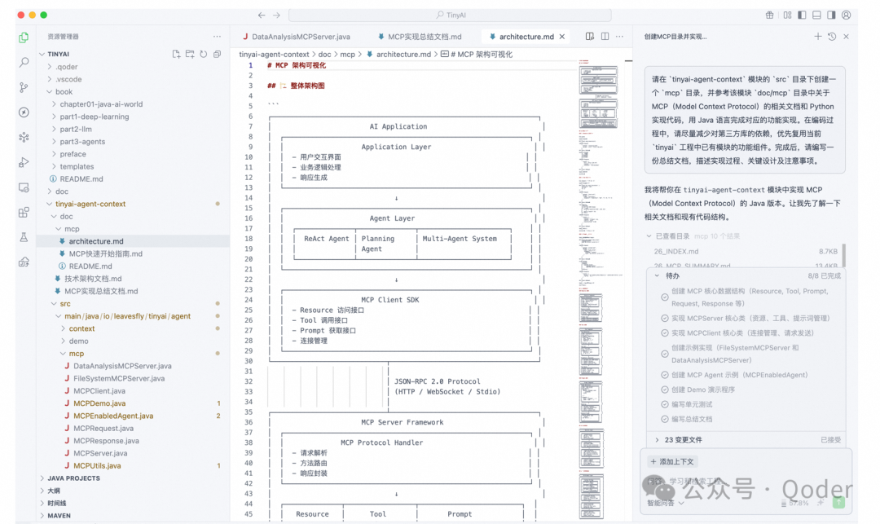Click tinyai-agent-context breadcrumb segment

pyautogui.click(x=274, y=55)
